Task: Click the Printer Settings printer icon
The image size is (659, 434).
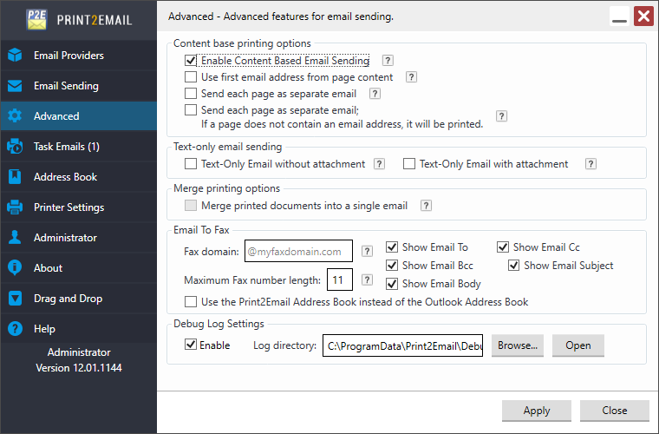Action: 15,207
